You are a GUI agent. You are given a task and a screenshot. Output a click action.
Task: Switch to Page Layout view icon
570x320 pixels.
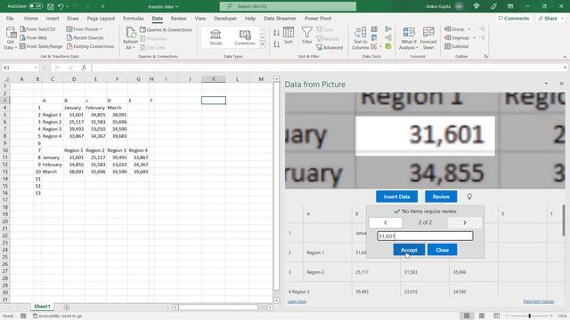[x=481, y=316]
